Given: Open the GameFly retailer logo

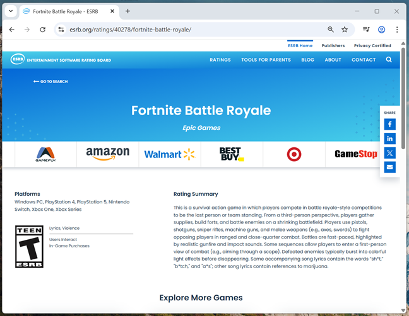Looking at the screenshot, I should pos(45,154).
